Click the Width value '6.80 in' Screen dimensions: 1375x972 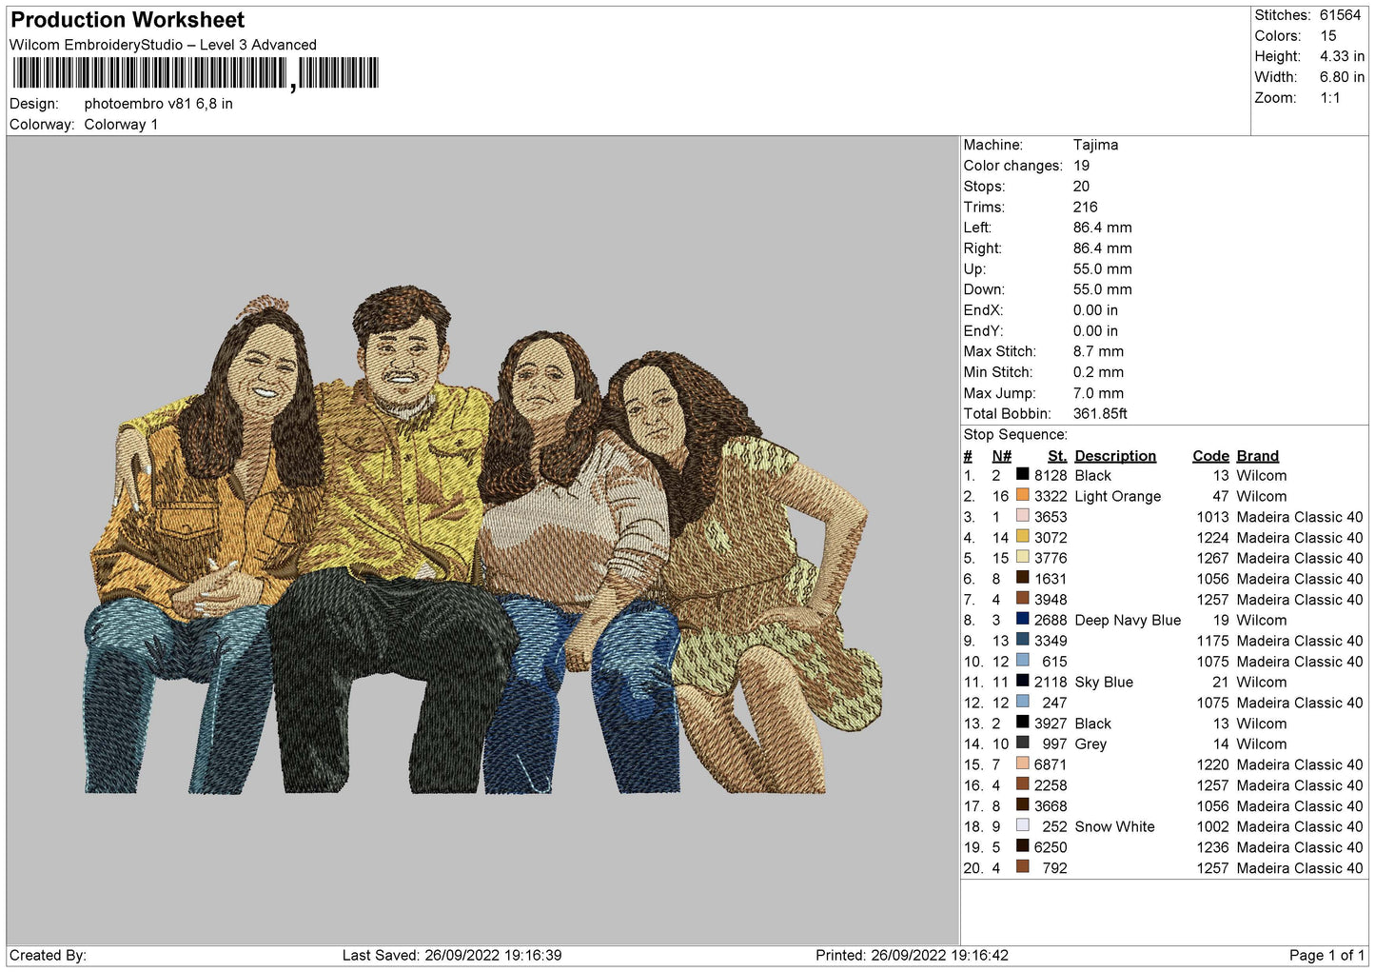click(1342, 77)
